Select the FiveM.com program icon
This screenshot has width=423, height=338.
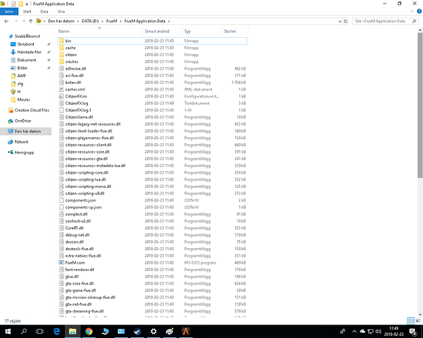62,262
